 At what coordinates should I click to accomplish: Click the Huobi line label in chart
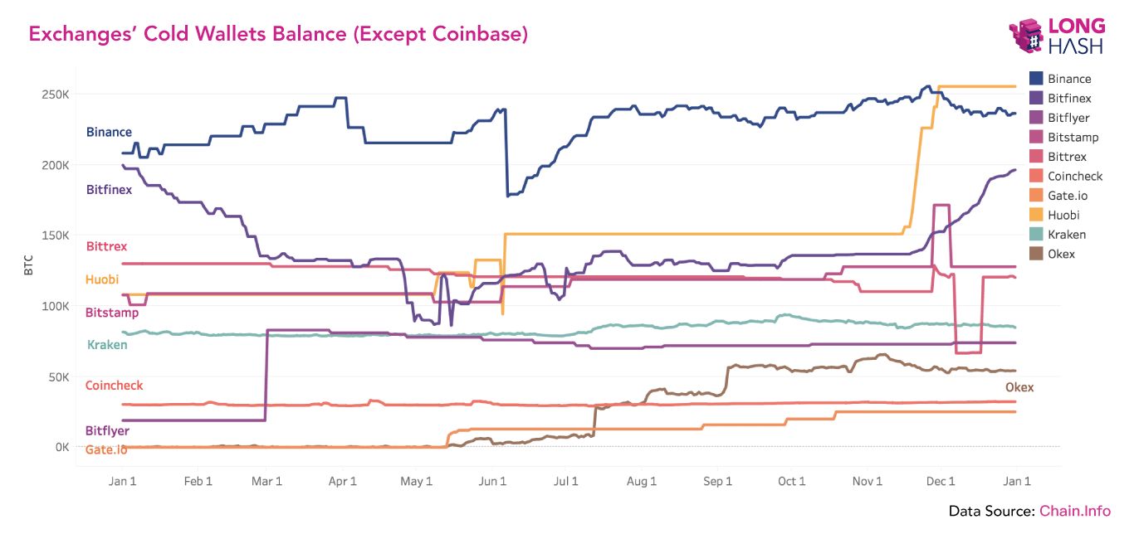coord(102,280)
